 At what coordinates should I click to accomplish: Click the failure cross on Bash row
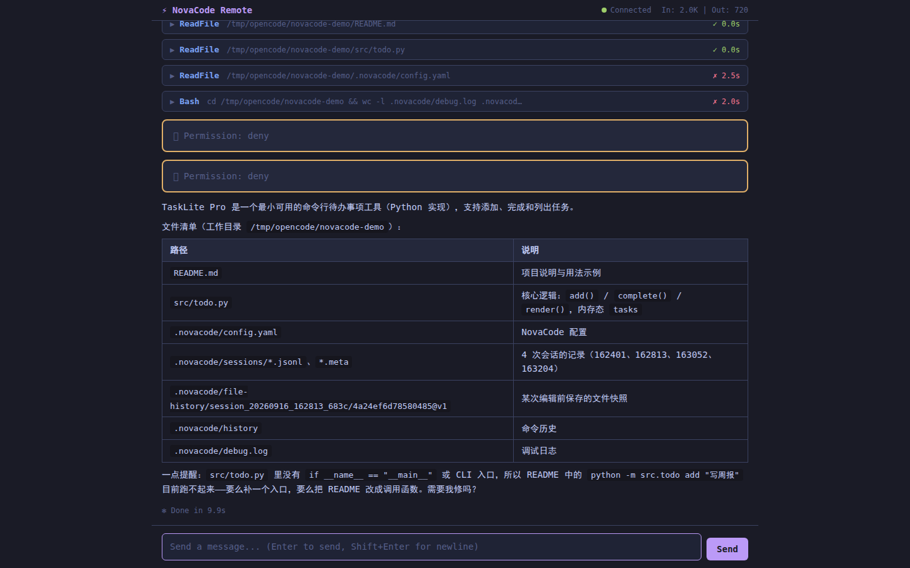tap(715, 102)
